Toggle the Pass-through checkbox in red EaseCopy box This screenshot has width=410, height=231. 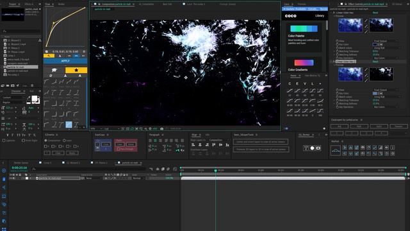click(x=119, y=149)
